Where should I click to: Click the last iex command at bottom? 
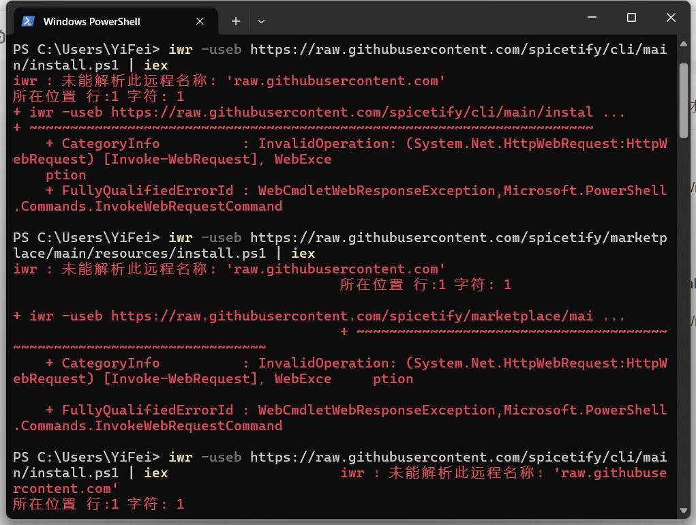(155, 472)
